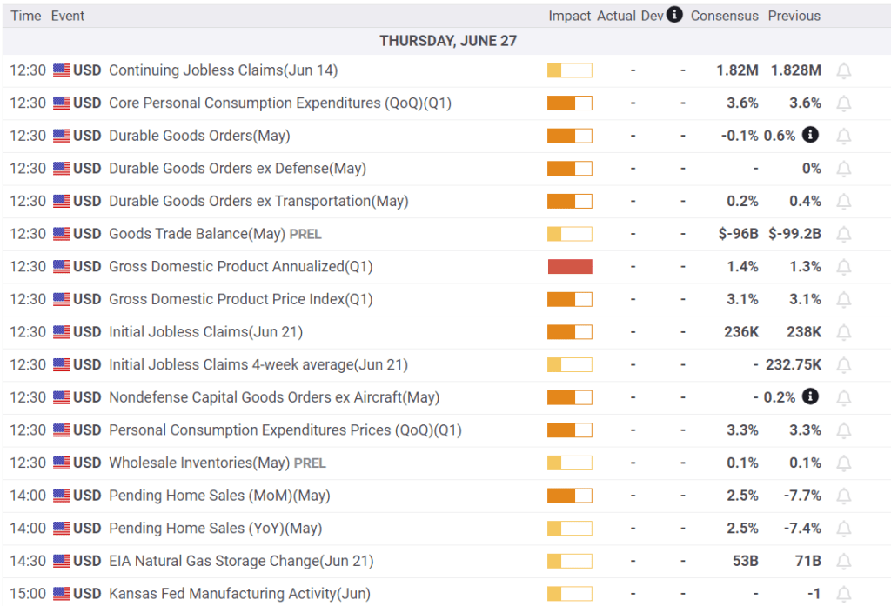
Task: Click consensus value 236K
Action: (741, 331)
